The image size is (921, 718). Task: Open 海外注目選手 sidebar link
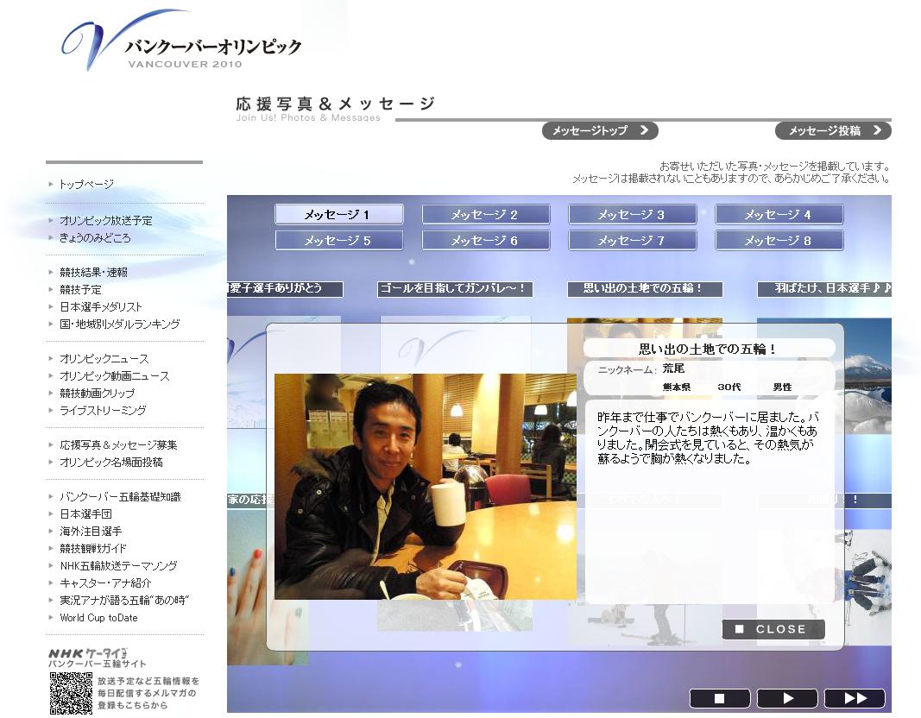point(91,532)
